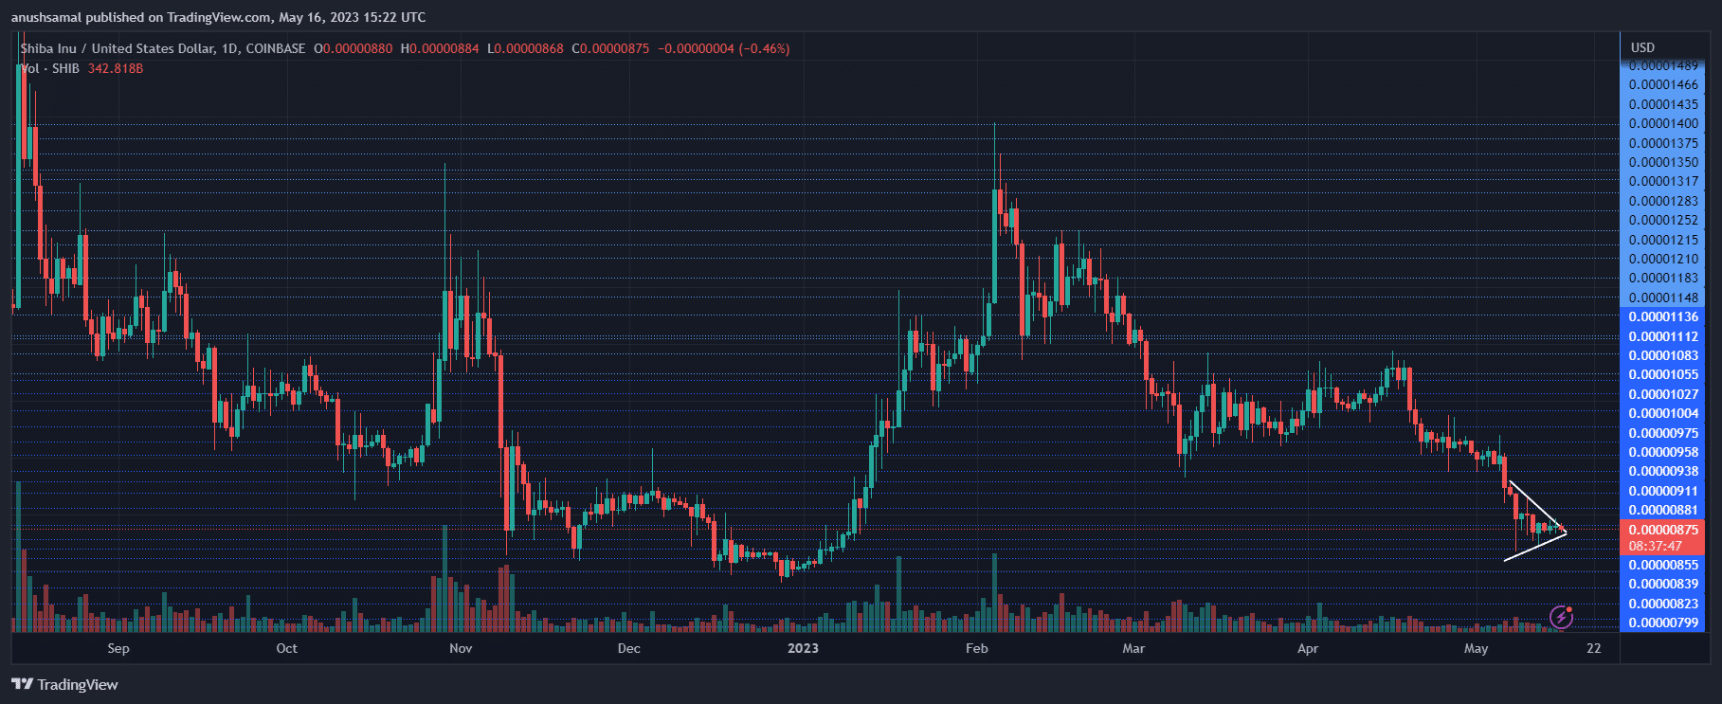Image resolution: width=1722 pixels, height=704 pixels.
Task: Click the Feb label on time axis
Action: [976, 648]
